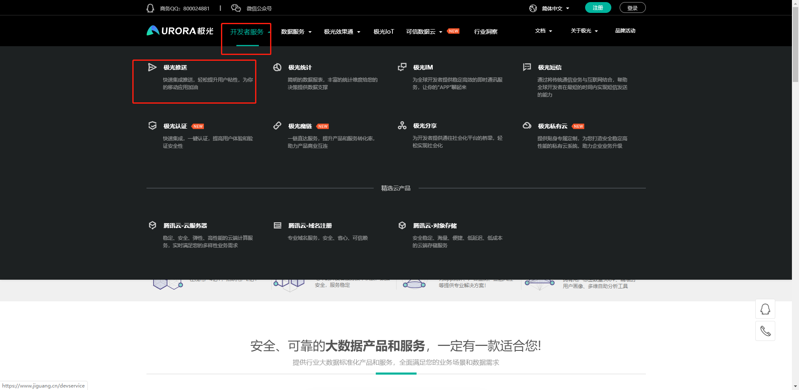Open the 行业洞察 menu item

[x=486, y=32]
